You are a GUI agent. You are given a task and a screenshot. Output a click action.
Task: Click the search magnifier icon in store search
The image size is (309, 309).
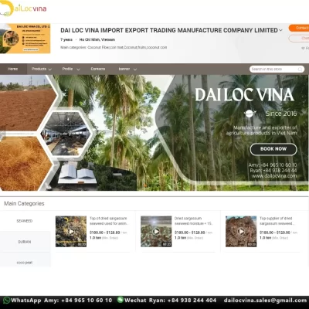click(301, 70)
